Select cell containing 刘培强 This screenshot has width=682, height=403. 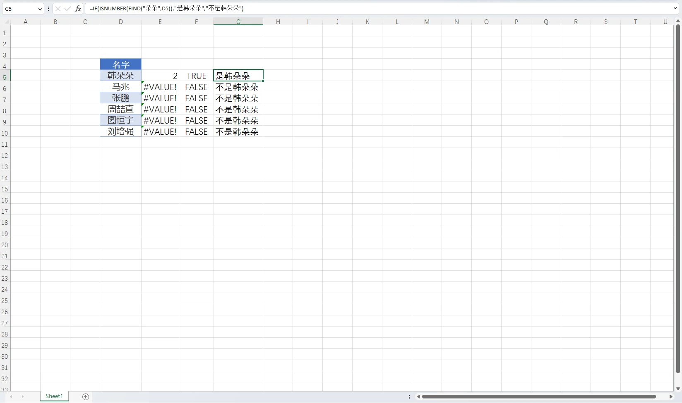[x=121, y=131]
